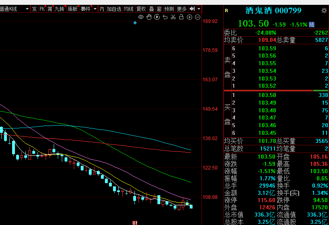
Task: Click the 窗 window button
Action: pos(159,9)
